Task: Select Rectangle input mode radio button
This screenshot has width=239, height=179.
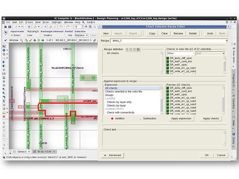Action: point(26,31)
